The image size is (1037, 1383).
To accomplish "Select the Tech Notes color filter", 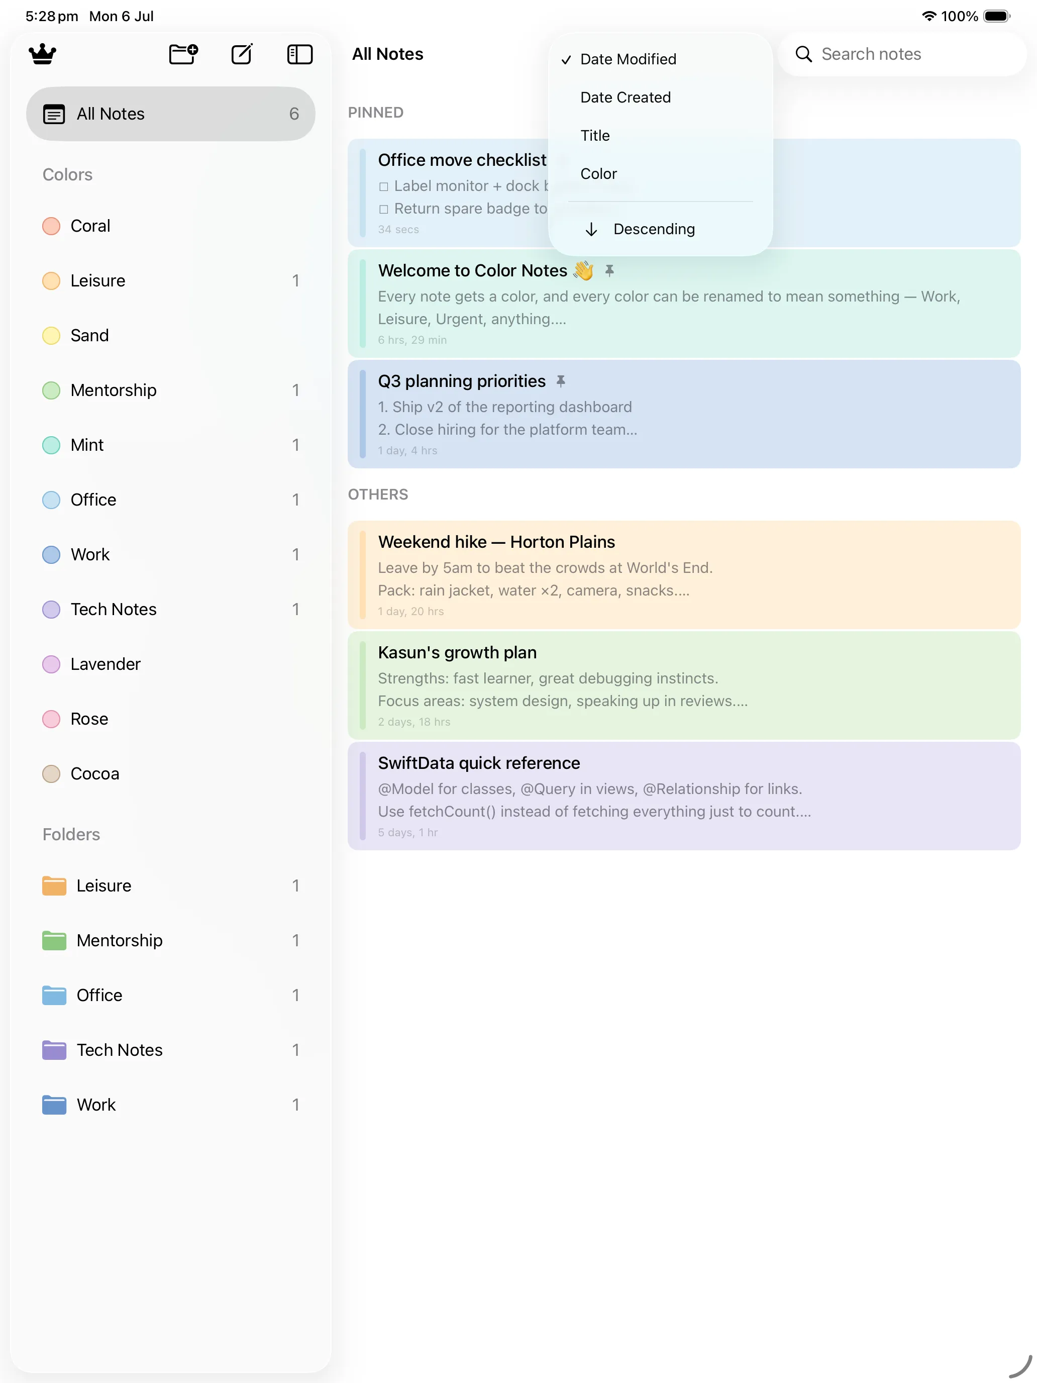I will point(171,610).
